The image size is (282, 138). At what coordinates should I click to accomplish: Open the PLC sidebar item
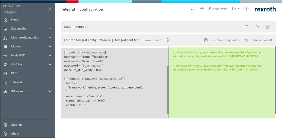(x=14, y=73)
